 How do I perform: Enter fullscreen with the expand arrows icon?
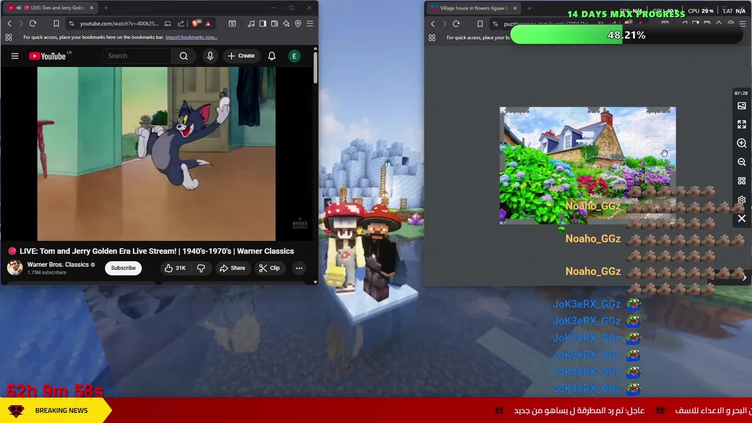741,125
